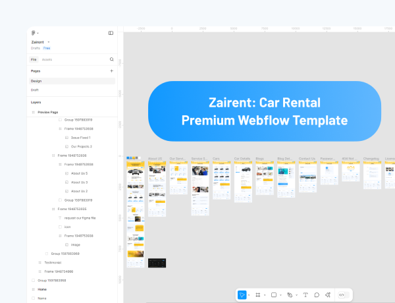Click the Zairent Car Rental title banner
The height and width of the screenshot is (303, 395).
point(265,111)
